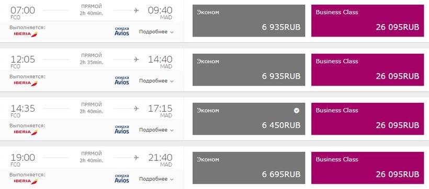
Task: Click Iberia logo on 19:00 flight
Action: [x=26, y=181]
